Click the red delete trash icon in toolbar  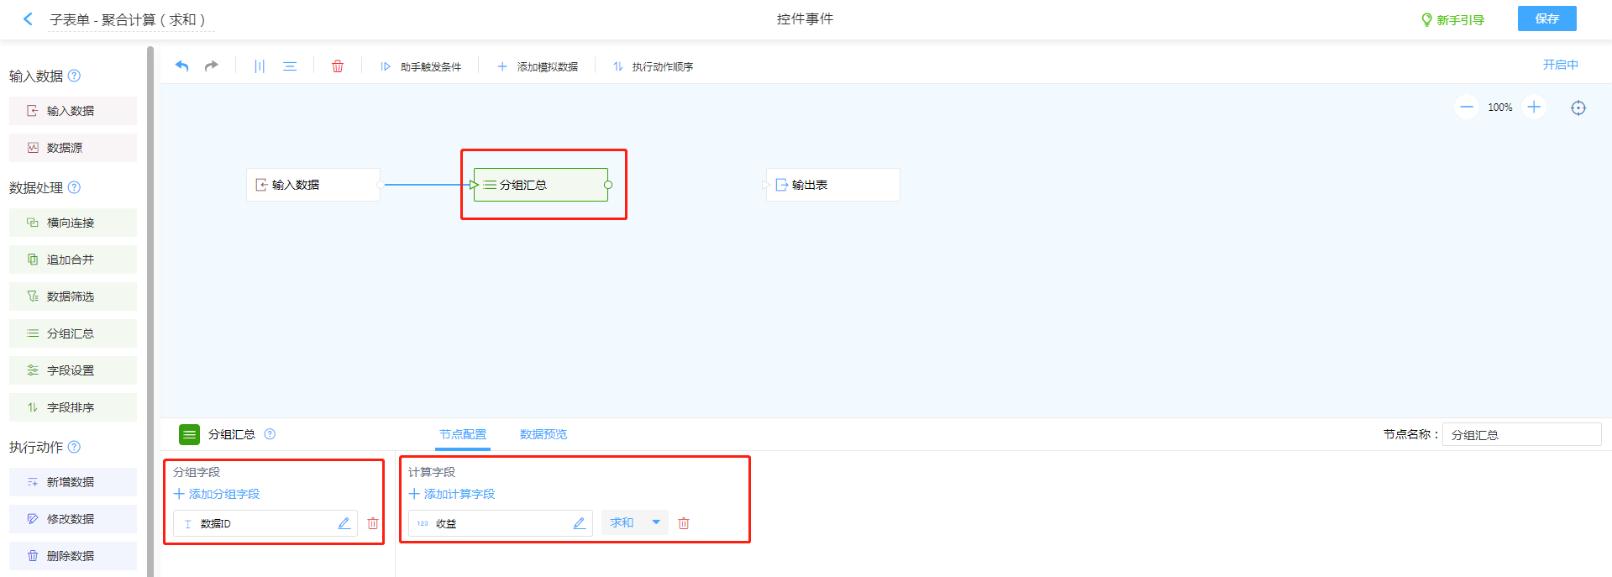(x=338, y=66)
